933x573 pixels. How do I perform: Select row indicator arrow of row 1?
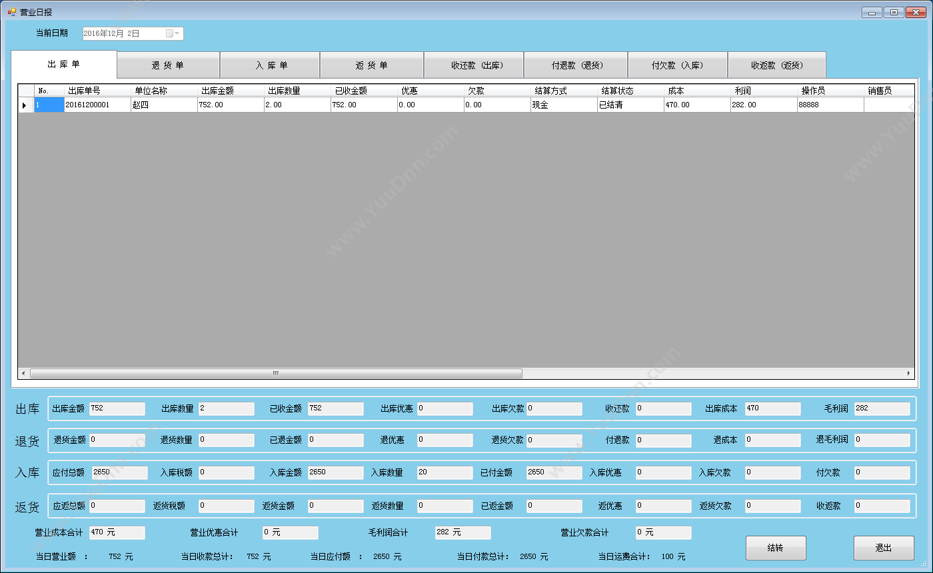[x=26, y=105]
